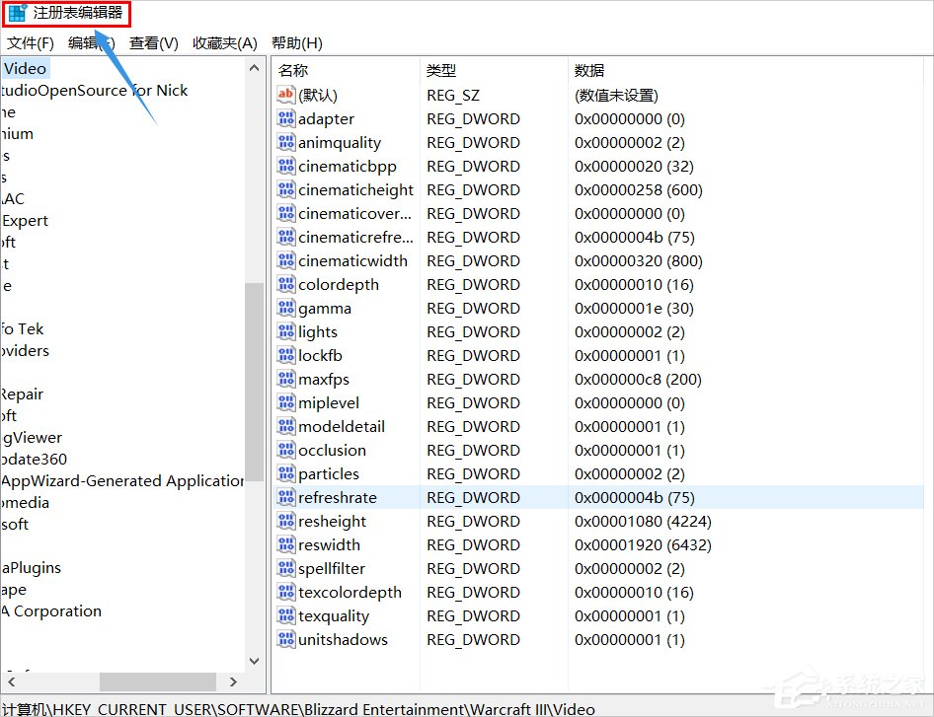
Task: Sort values by the 类型 column header
Action: pos(441,70)
